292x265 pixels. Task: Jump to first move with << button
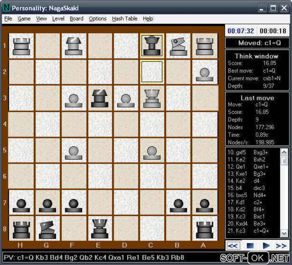[233, 246]
